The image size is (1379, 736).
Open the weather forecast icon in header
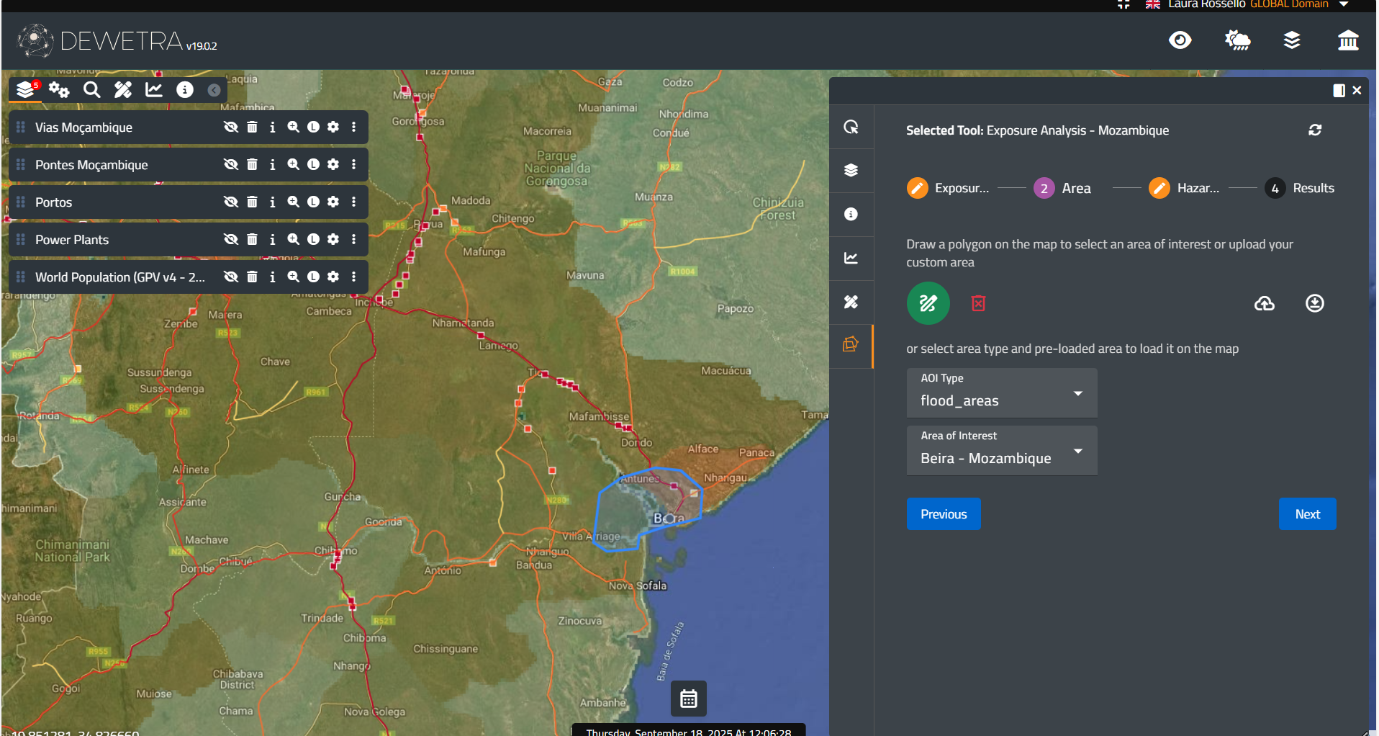point(1237,40)
